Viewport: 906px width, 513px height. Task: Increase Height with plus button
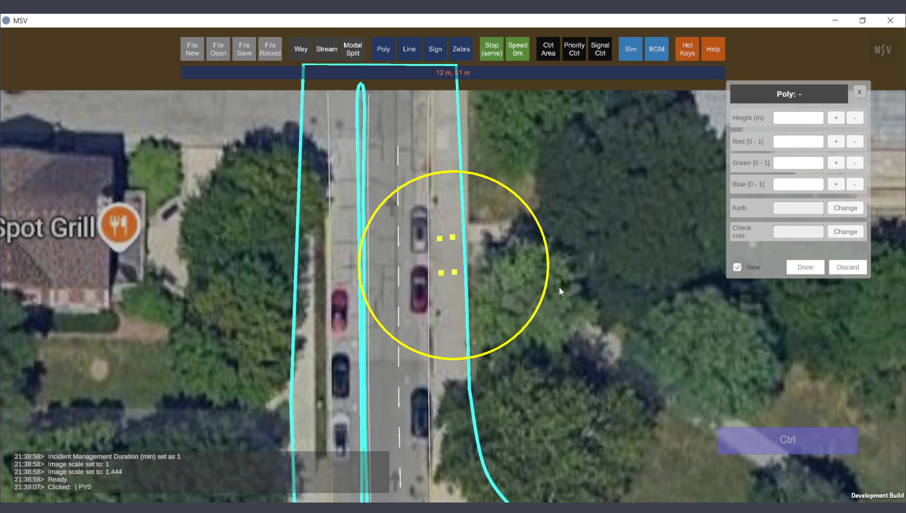click(x=836, y=118)
